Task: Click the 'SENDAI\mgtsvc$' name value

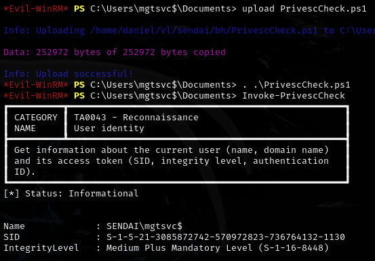Action: pyautogui.click(x=144, y=226)
